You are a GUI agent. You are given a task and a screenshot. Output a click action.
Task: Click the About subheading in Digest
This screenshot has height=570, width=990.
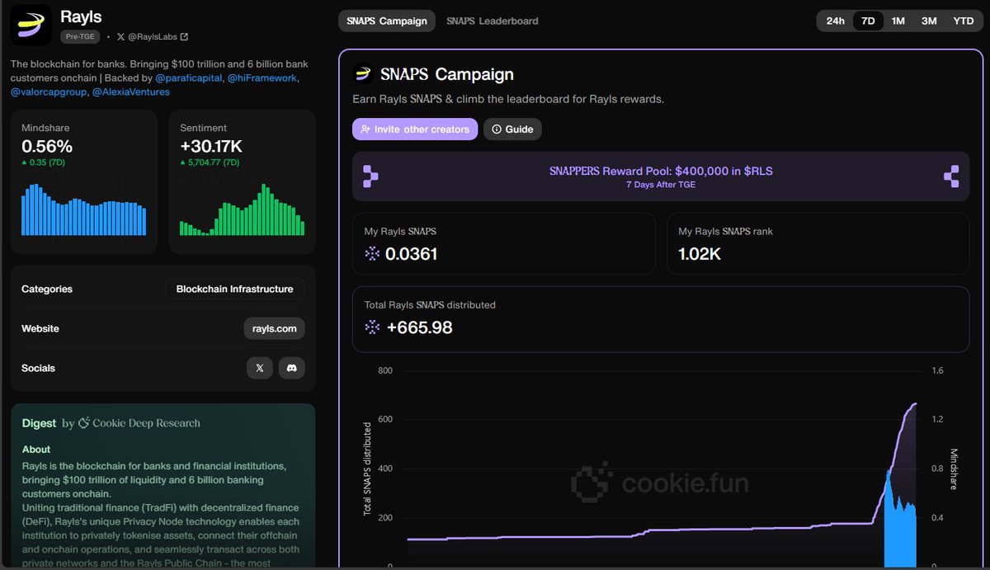(36, 450)
